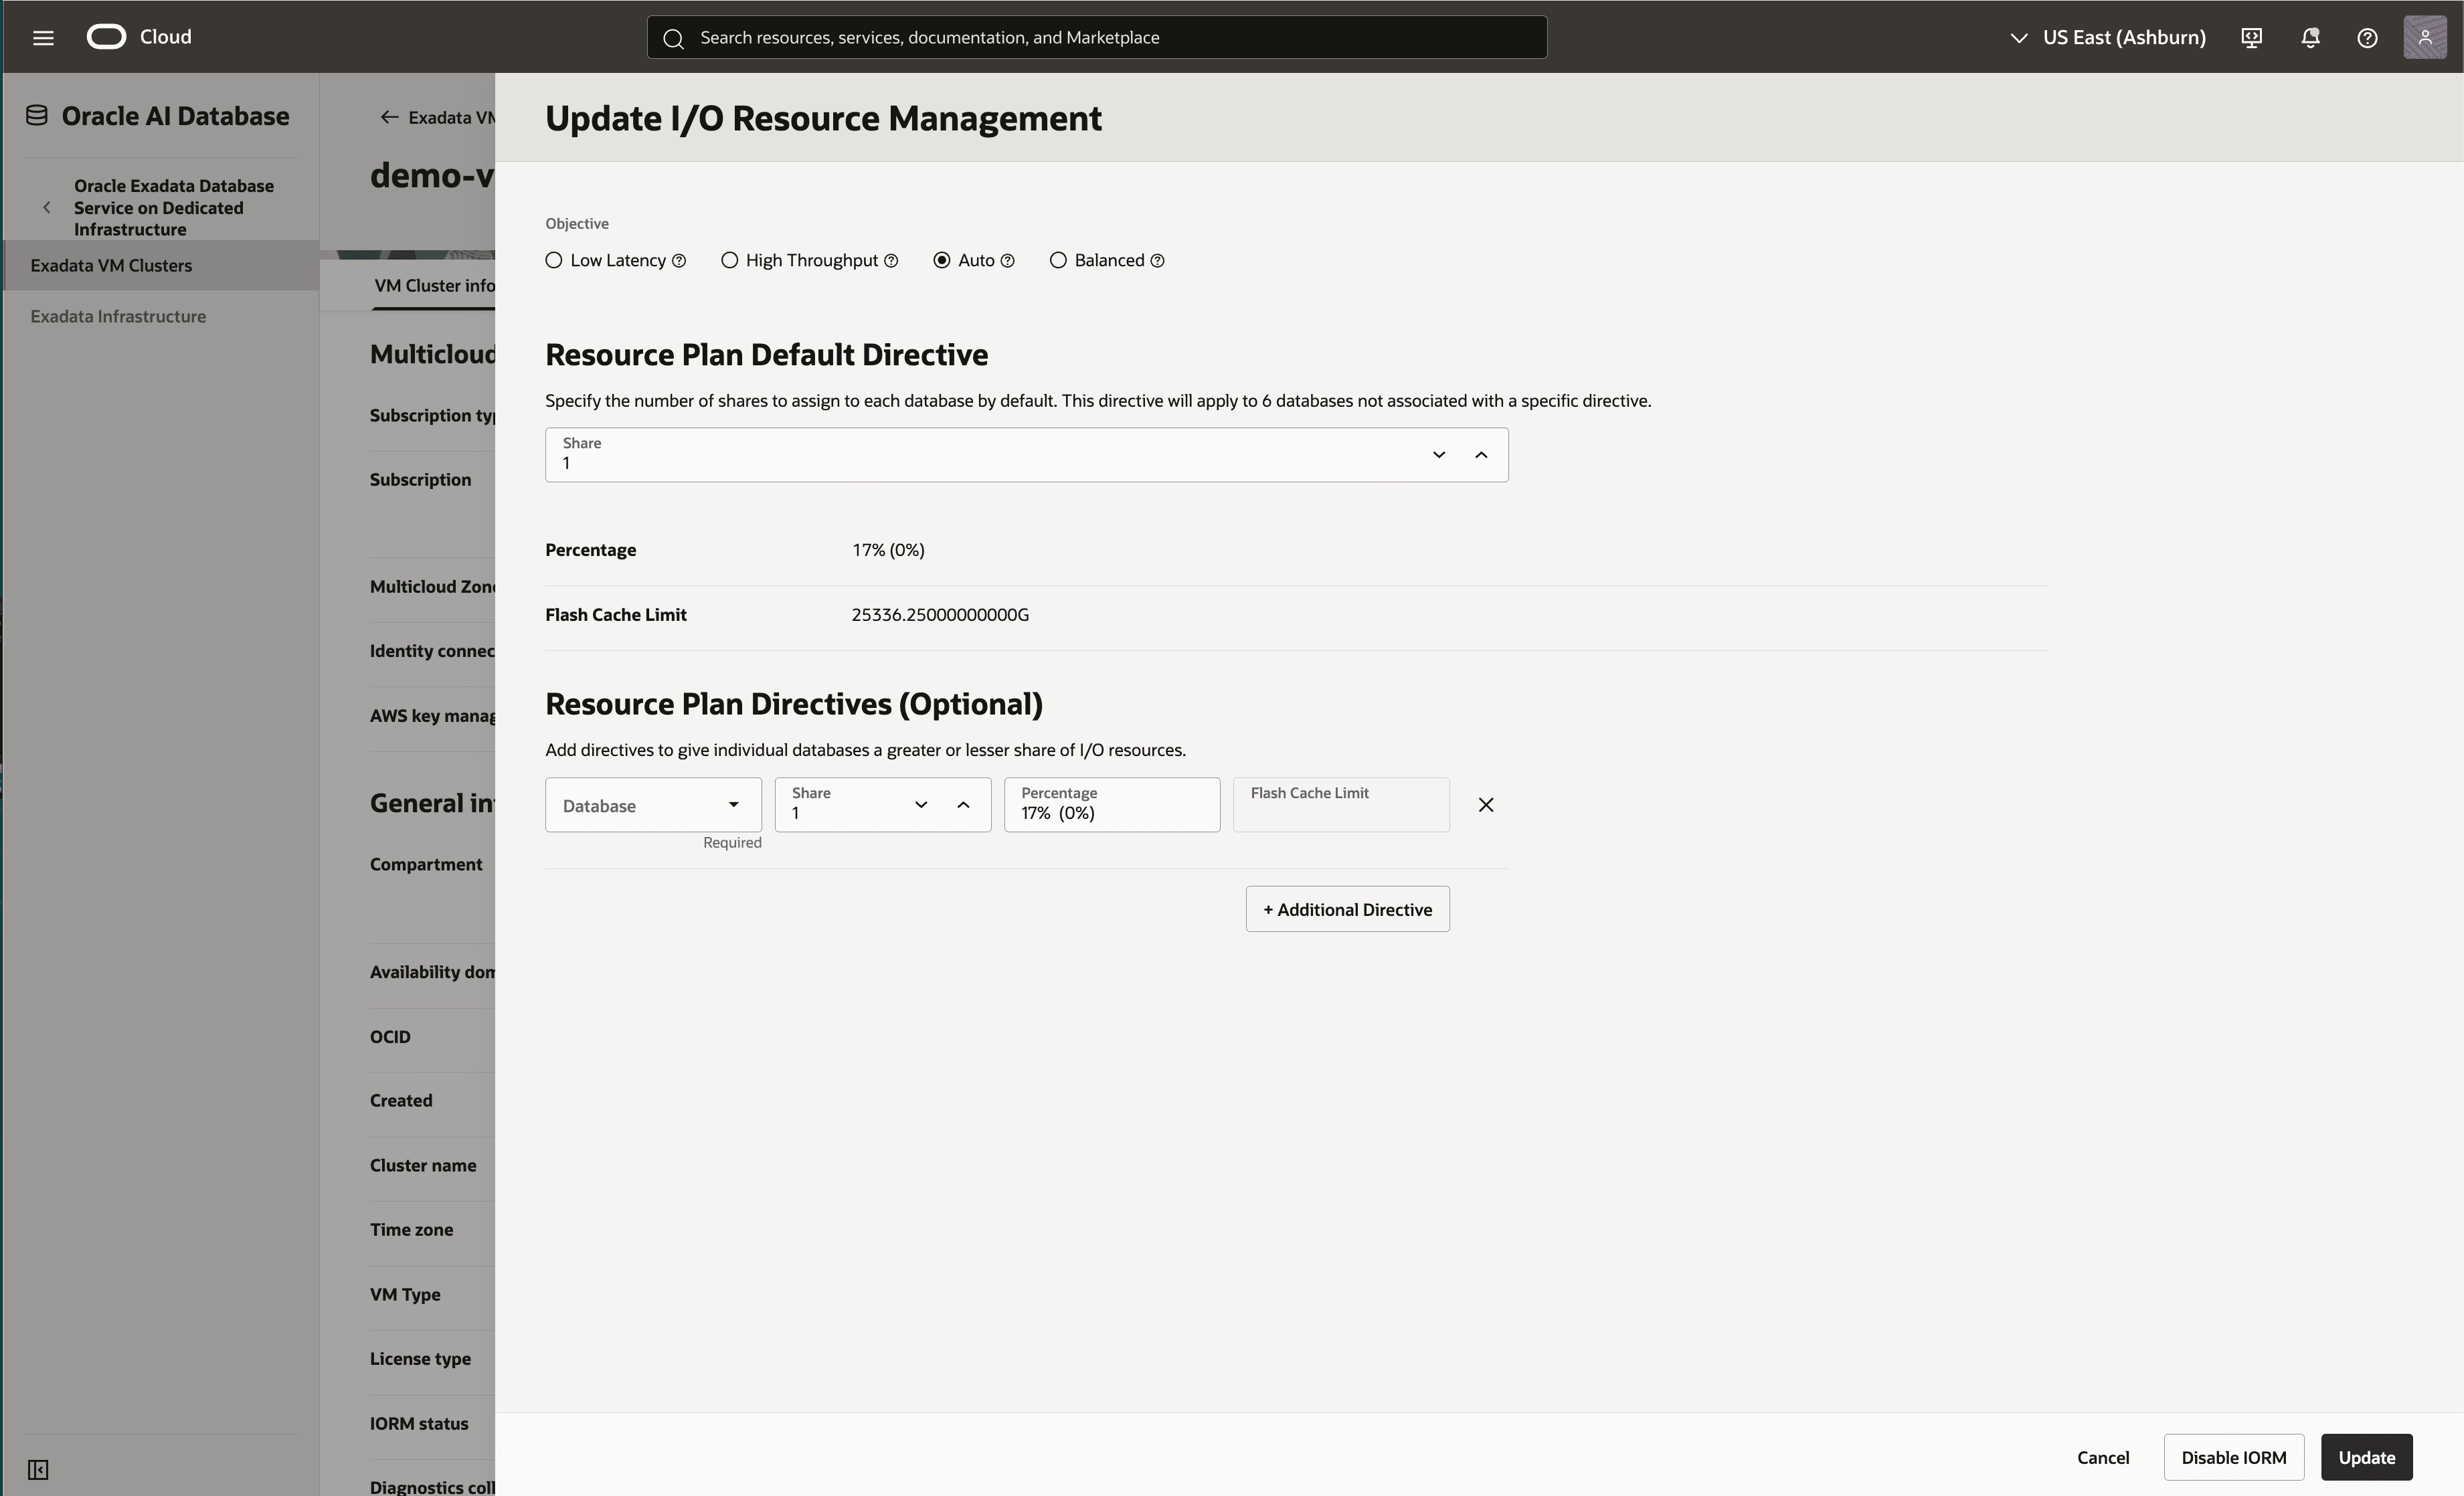The width and height of the screenshot is (2464, 1496).
Task: Click the back arrow beside Exadata VM
Action: click(389, 117)
